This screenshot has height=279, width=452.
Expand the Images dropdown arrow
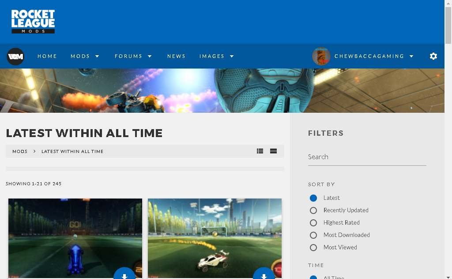[x=232, y=56]
